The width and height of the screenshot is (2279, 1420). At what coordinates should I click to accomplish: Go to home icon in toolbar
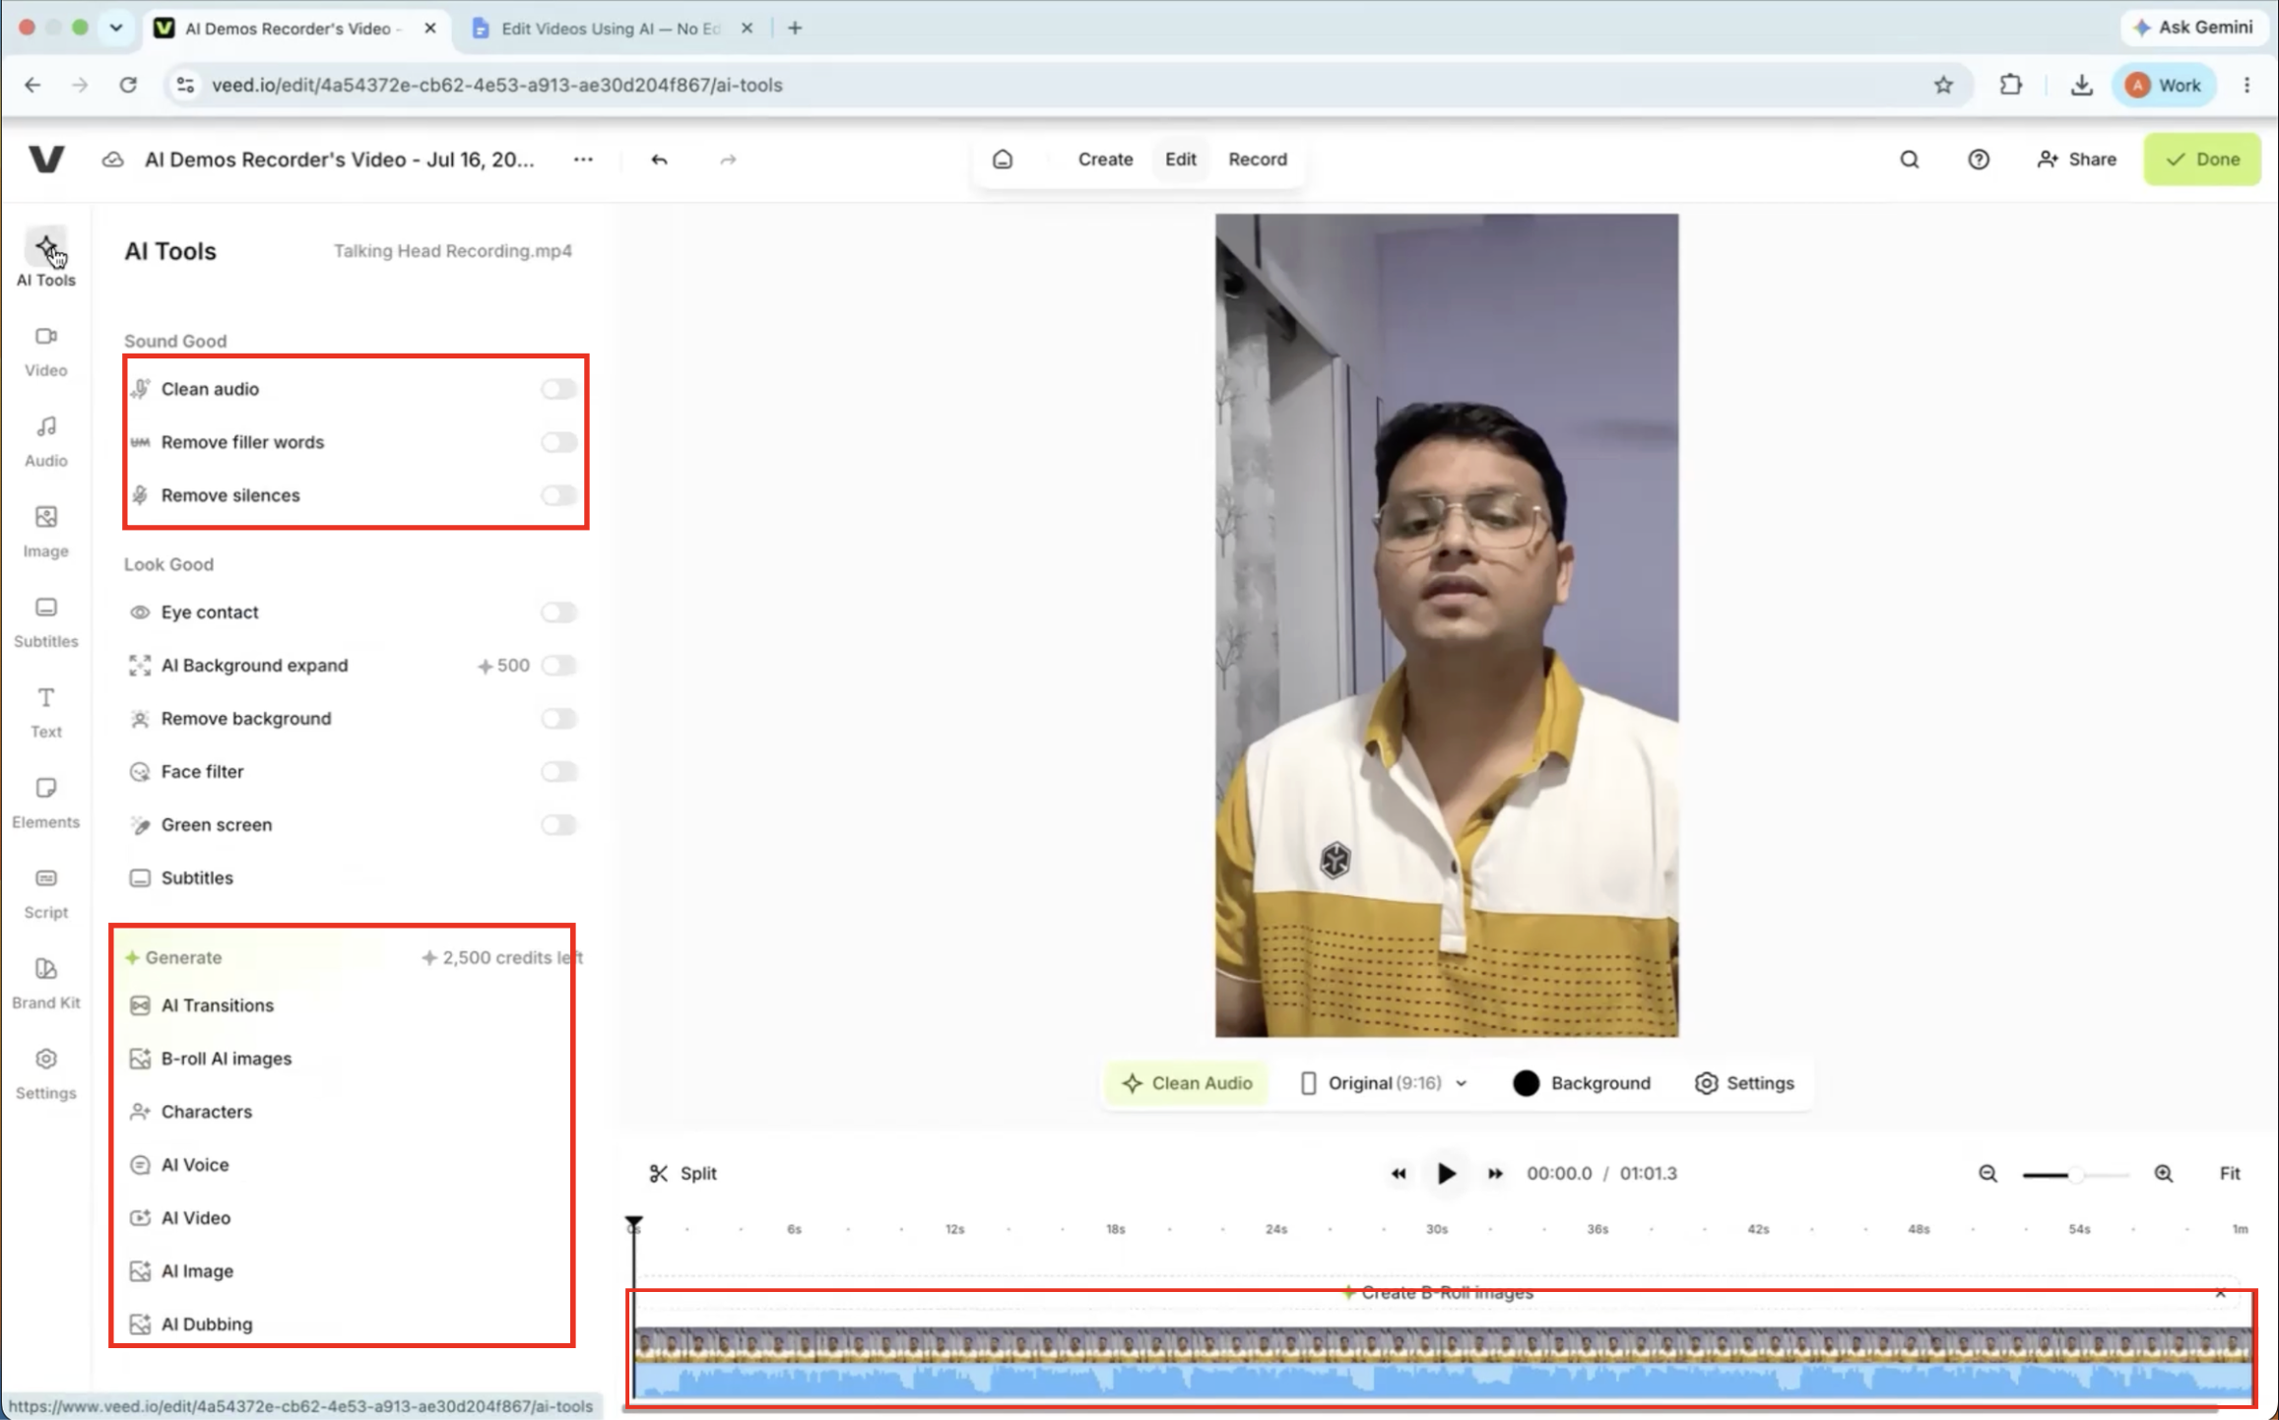pos(1003,159)
